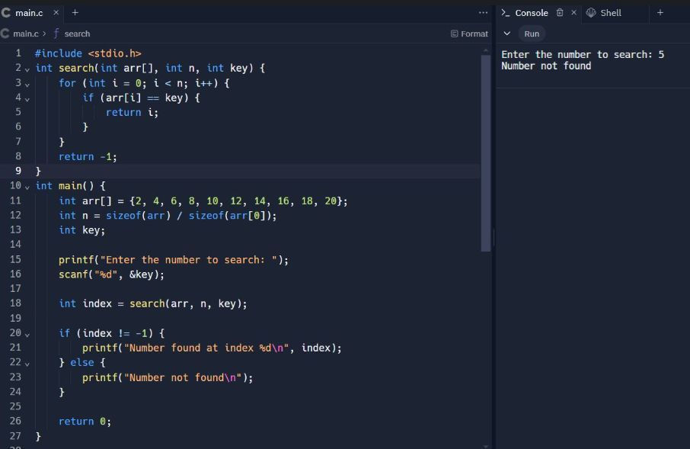Screen dimensions: 690x449
Task: Click main.c in the breadcrumb
Action: (26, 34)
